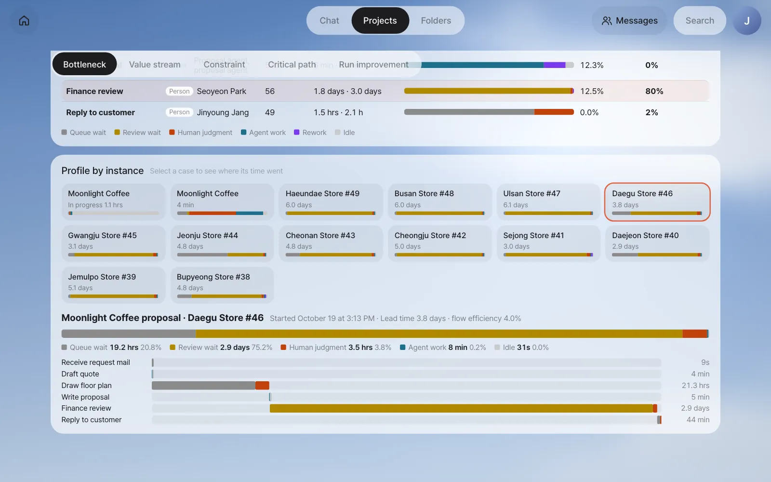771x482 pixels.
Task: Click the Rework legend swatch
Action: (297, 132)
